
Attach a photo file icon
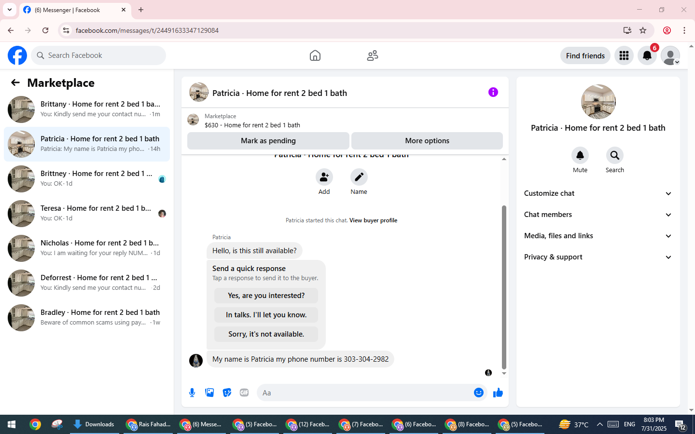point(209,393)
